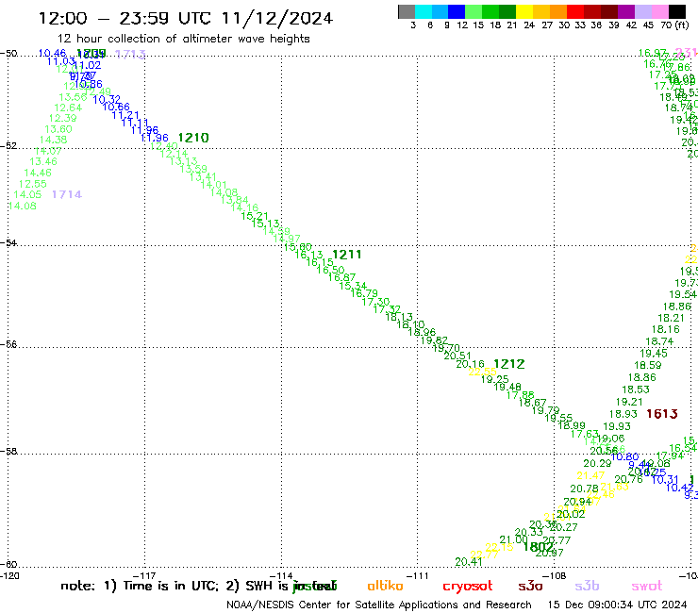Viewport: 698px width, 613px height.
Task: Click the -114 longitude axis label
Action: click(x=281, y=575)
